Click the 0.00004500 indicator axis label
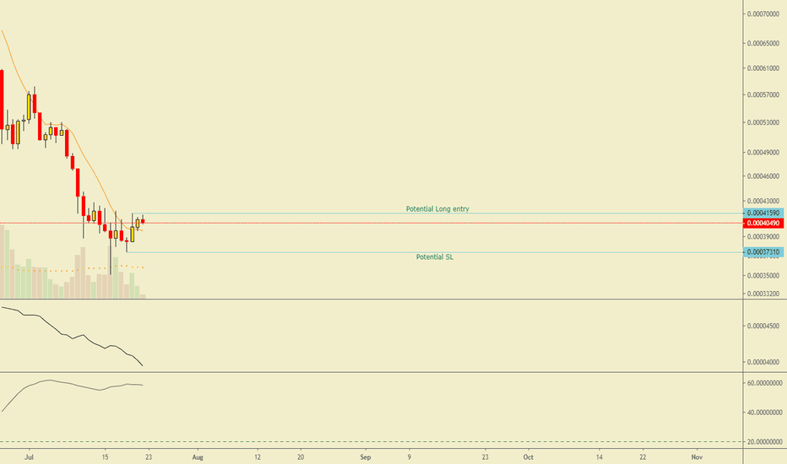 [763, 326]
